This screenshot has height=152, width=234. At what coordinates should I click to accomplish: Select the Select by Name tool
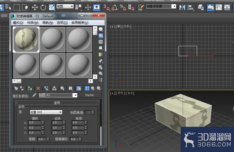coord(8,7)
